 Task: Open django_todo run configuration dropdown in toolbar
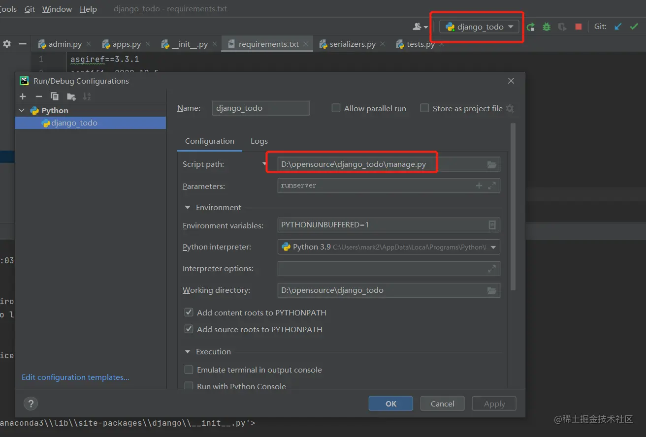(480, 27)
